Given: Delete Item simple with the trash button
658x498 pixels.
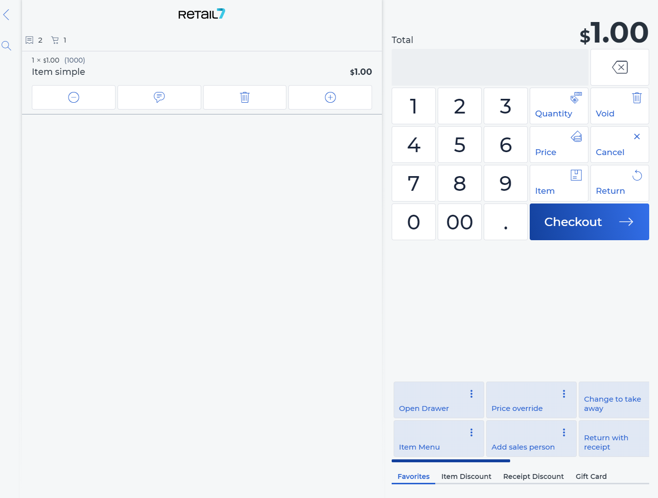Looking at the screenshot, I should [245, 97].
